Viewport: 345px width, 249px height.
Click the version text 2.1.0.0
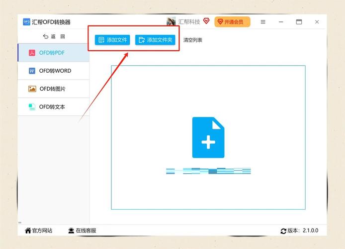[311, 231]
